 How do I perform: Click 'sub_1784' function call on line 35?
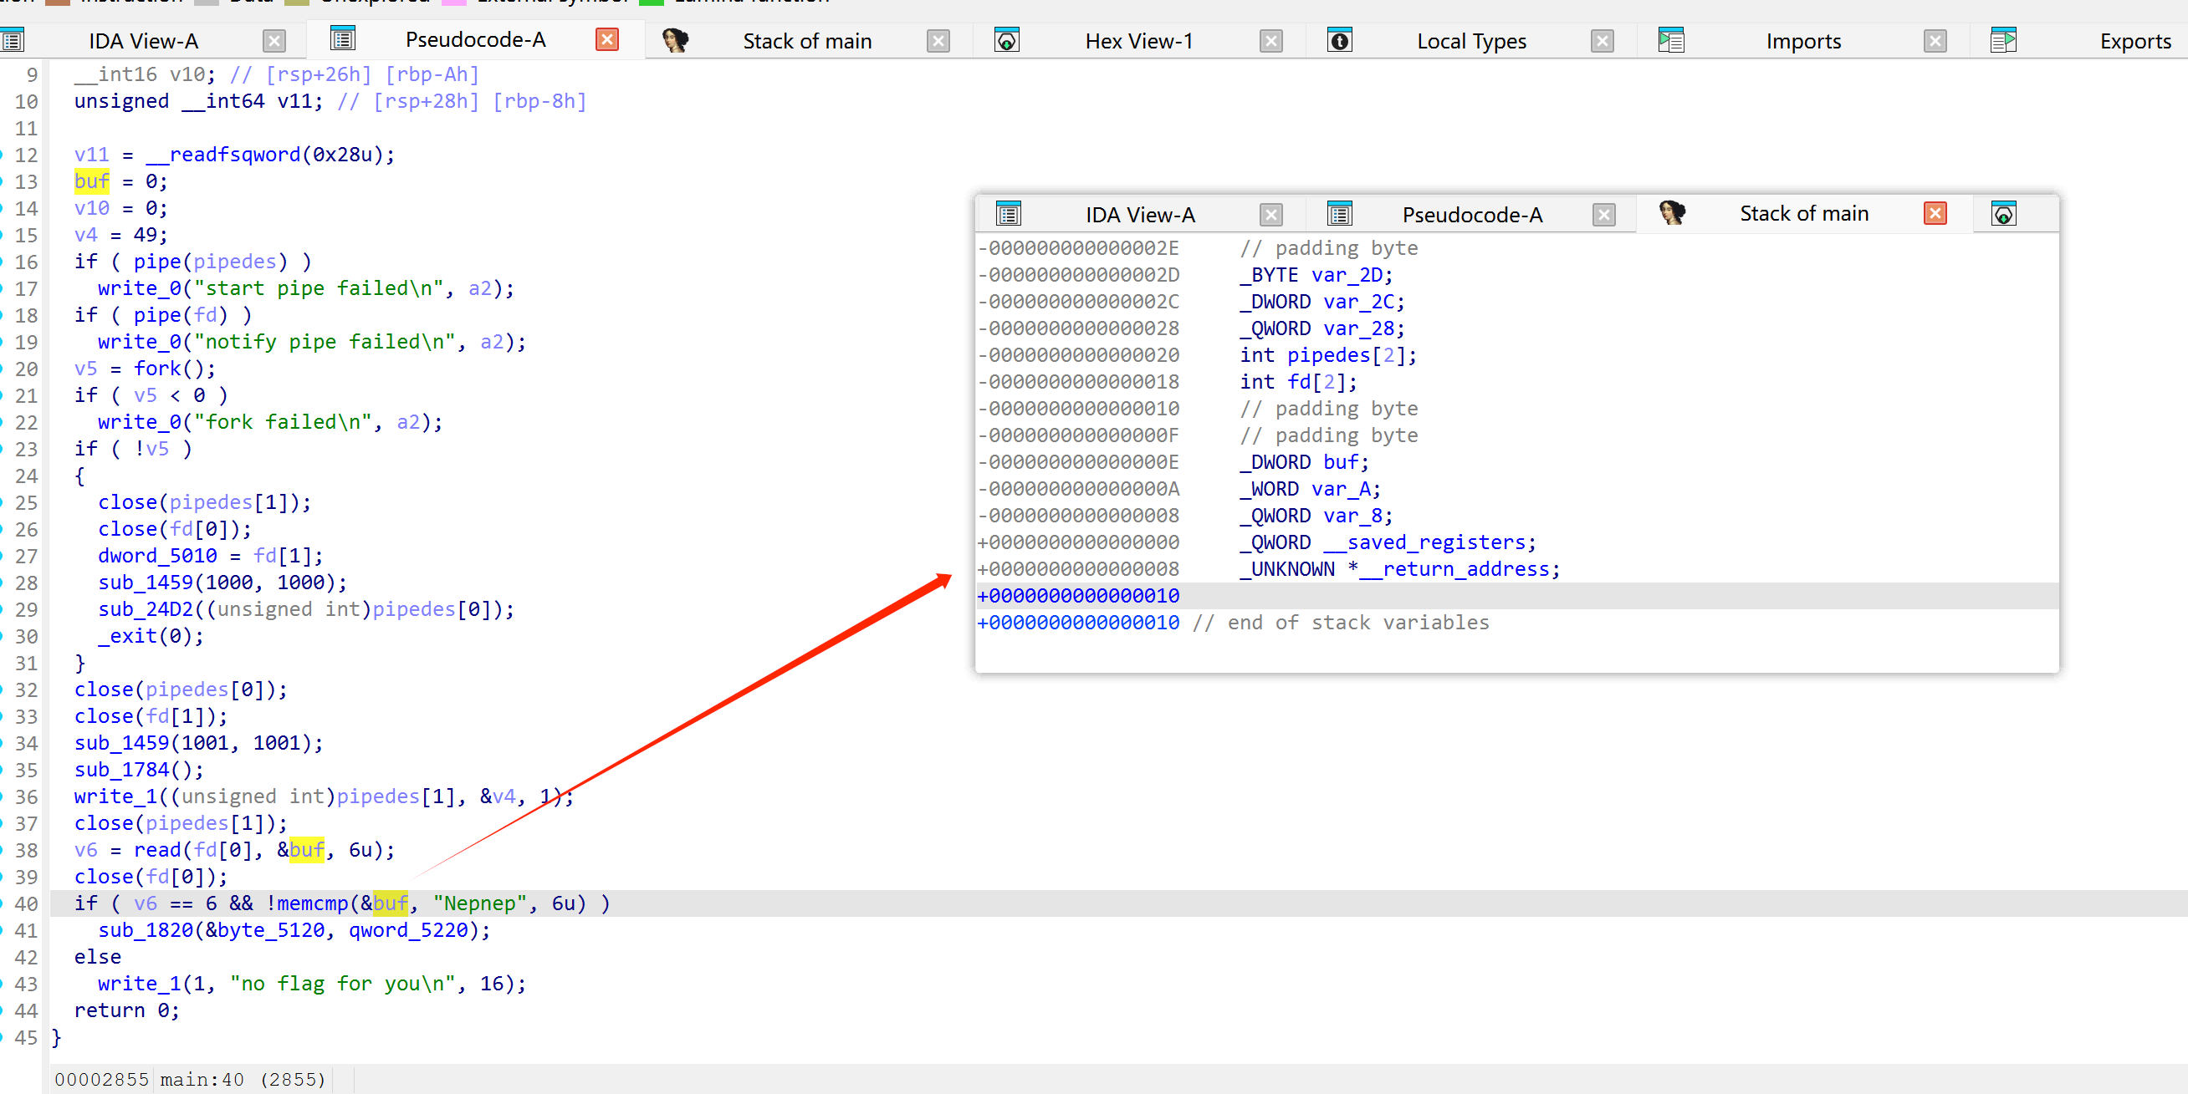121,770
